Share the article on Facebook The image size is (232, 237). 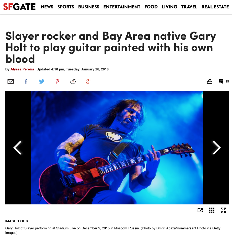(26, 81)
